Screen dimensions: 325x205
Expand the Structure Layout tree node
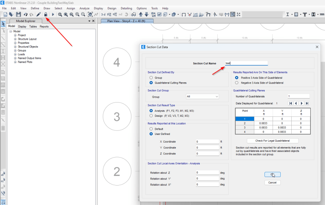coord(15,39)
